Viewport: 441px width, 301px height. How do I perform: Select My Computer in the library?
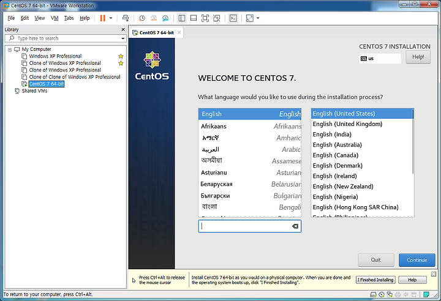coord(36,49)
